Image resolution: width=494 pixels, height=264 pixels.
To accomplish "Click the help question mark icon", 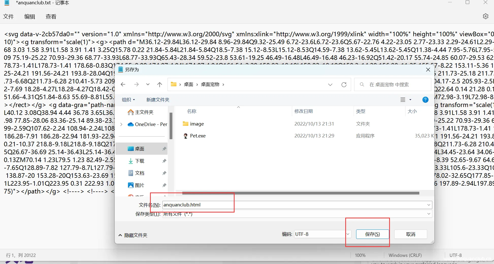I will tap(425, 100).
